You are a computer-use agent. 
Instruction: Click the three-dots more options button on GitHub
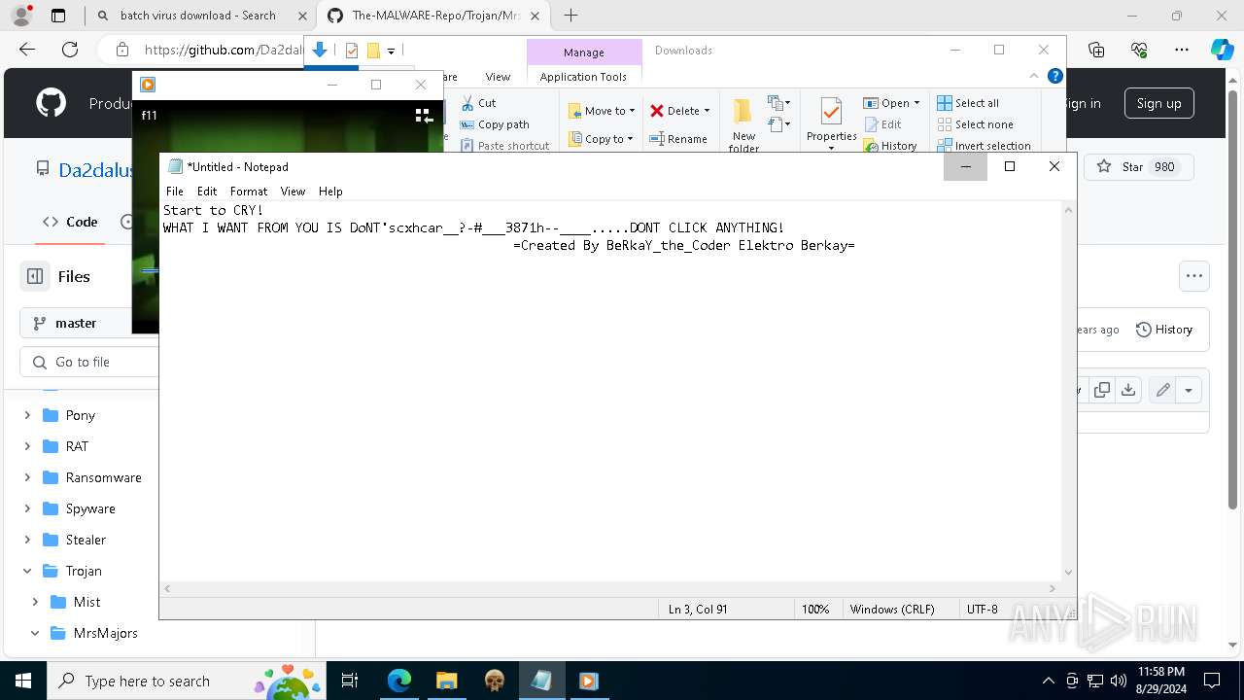click(1194, 276)
